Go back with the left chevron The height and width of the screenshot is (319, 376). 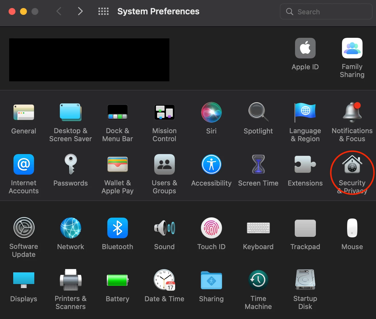[59, 11]
